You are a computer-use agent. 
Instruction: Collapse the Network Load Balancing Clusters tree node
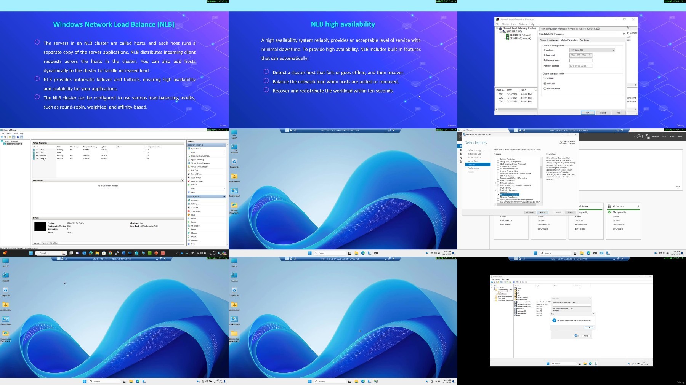tap(497, 28)
